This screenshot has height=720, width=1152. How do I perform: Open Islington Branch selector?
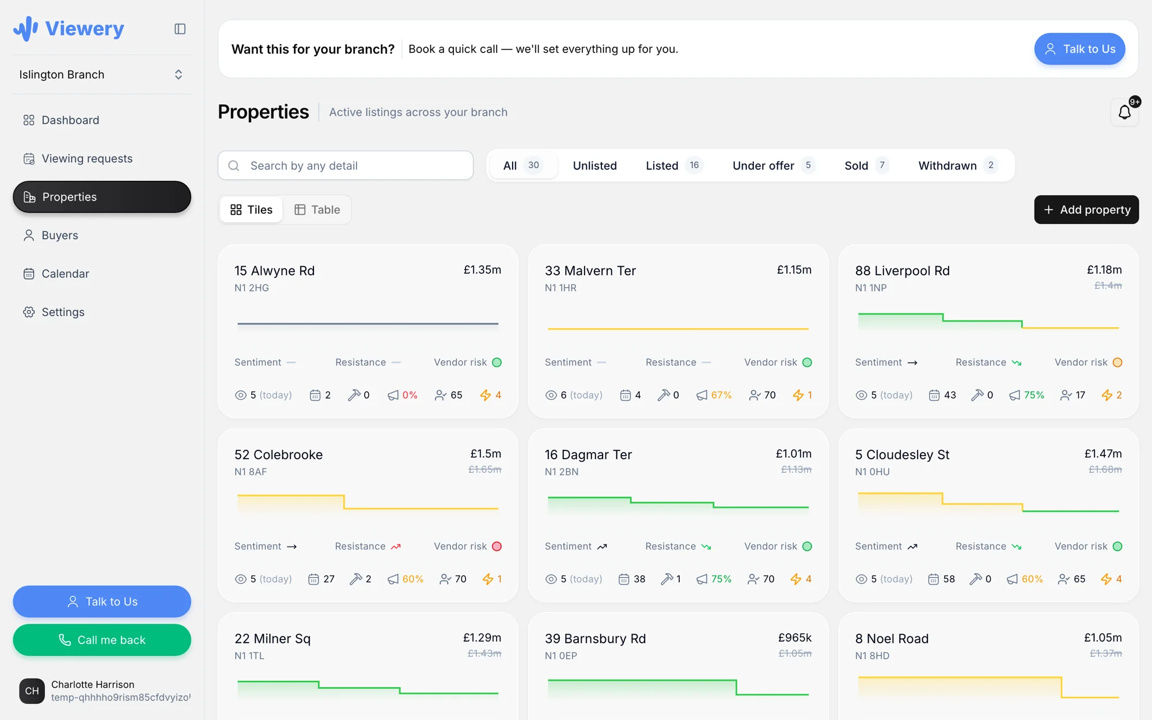click(x=102, y=74)
